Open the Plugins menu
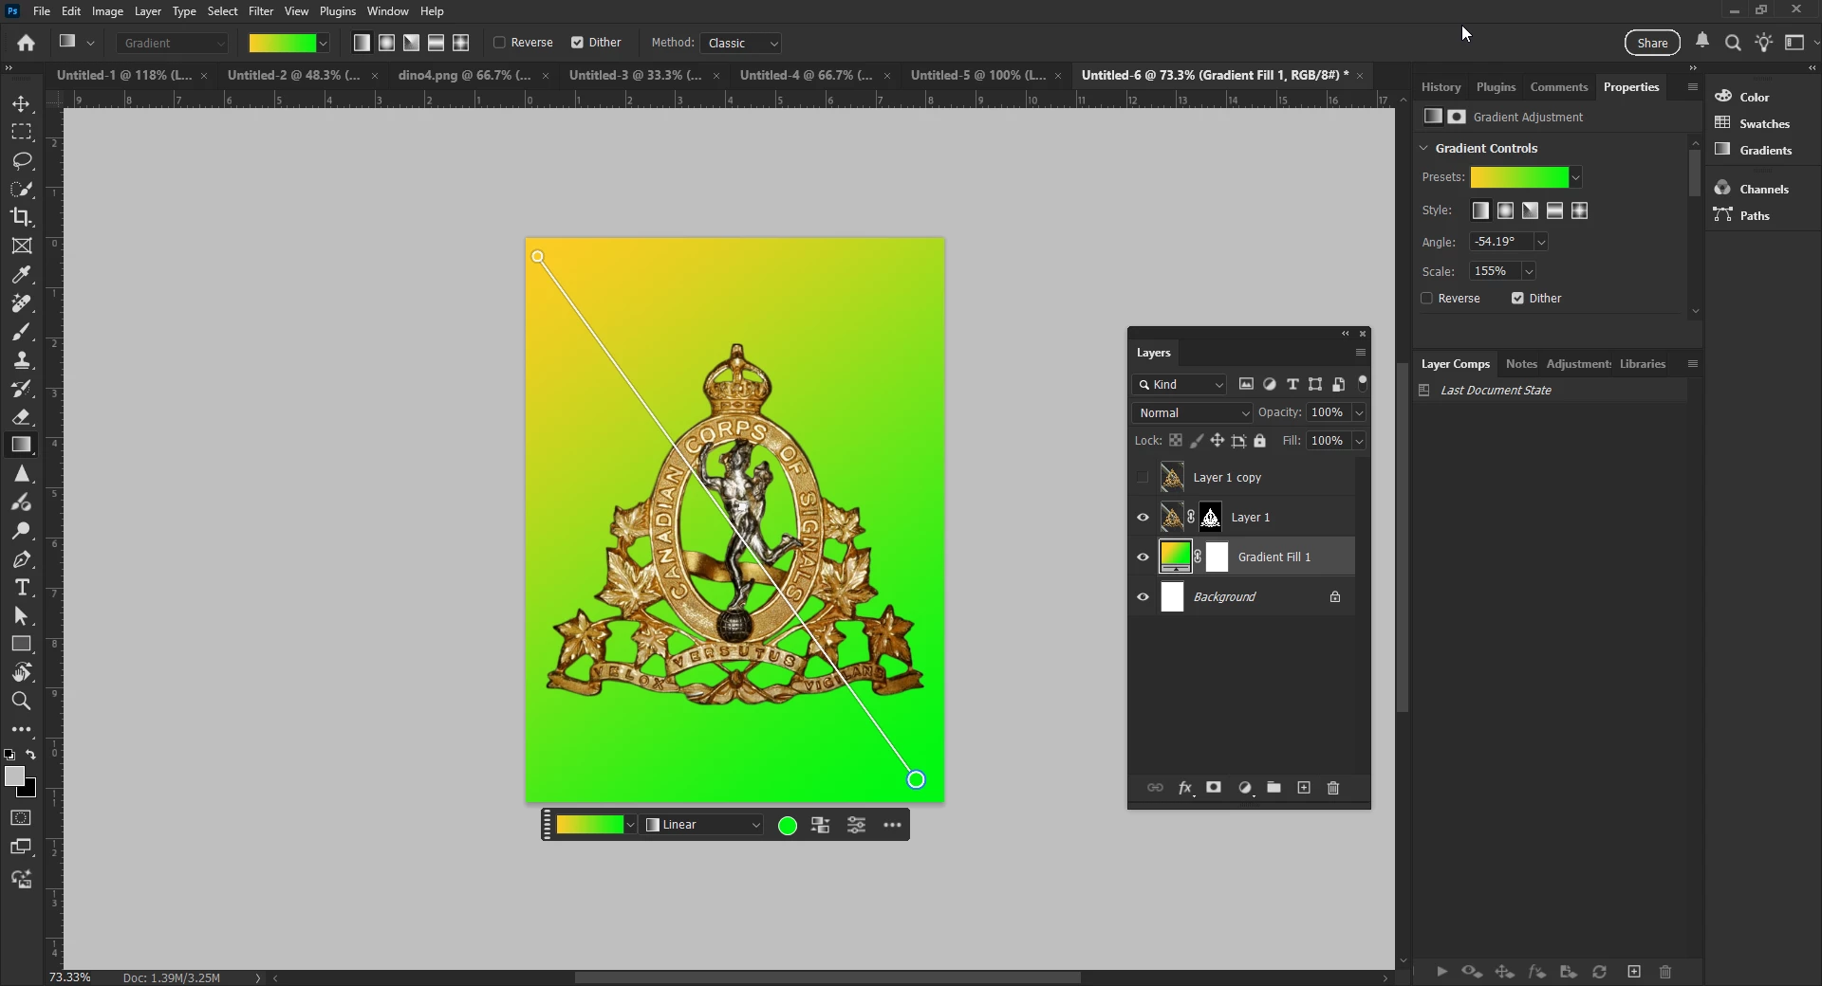 point(338,11)
